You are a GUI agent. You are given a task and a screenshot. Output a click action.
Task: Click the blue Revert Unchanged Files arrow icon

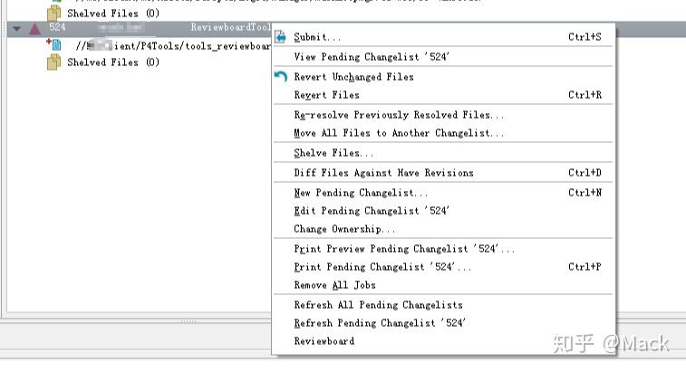click(281, 77)
